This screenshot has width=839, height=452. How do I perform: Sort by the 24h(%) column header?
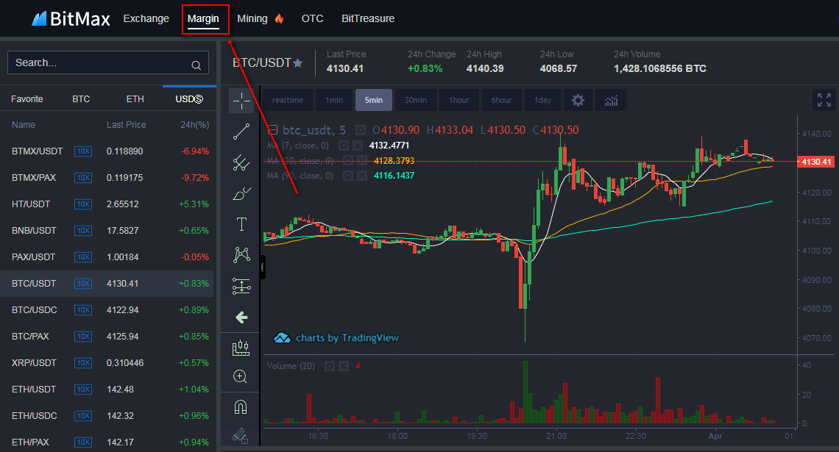click(194, 124)
